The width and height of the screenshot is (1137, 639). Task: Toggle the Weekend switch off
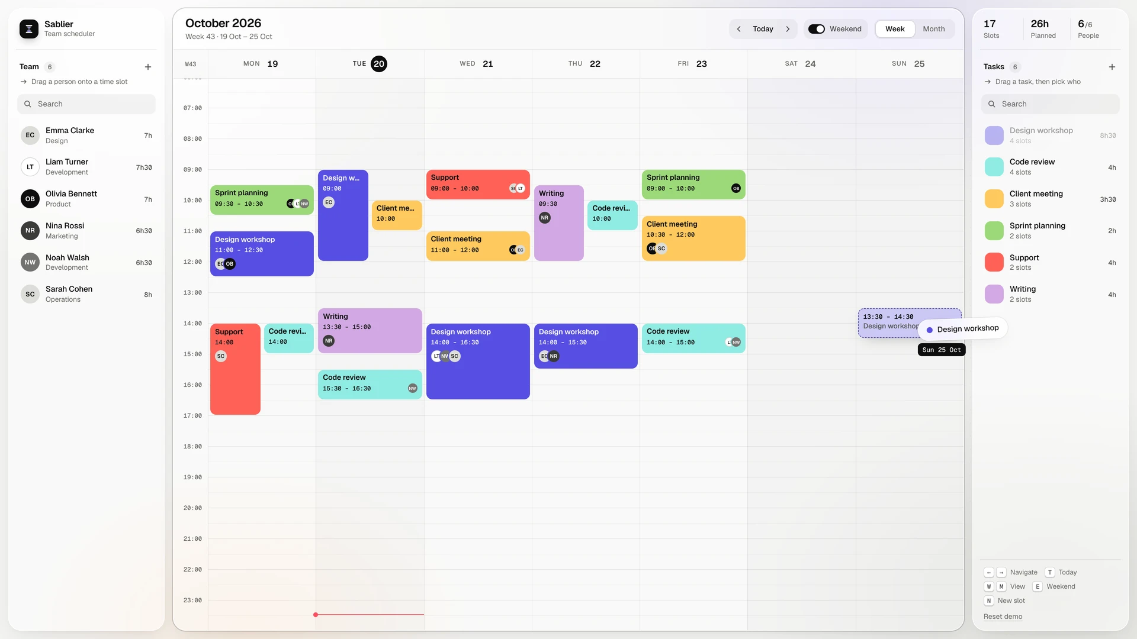[817, 29]
